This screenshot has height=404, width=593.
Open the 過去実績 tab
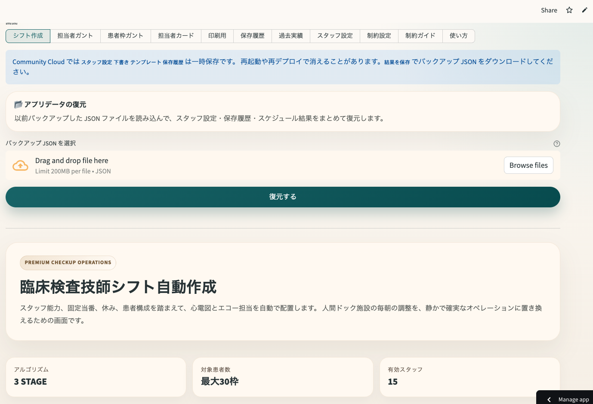pos(291,36)
